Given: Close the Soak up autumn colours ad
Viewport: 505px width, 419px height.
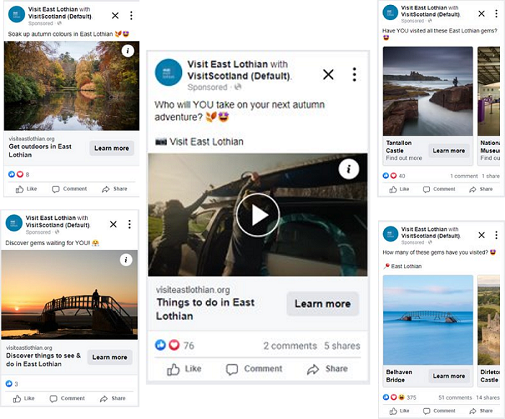Looking at the screenshot, I should 115,15.
